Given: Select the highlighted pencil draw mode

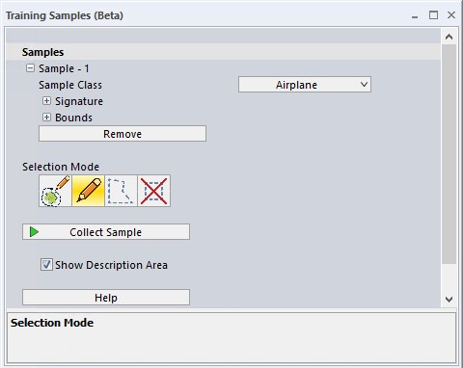Looking at the screenshot, I should 88,191.
